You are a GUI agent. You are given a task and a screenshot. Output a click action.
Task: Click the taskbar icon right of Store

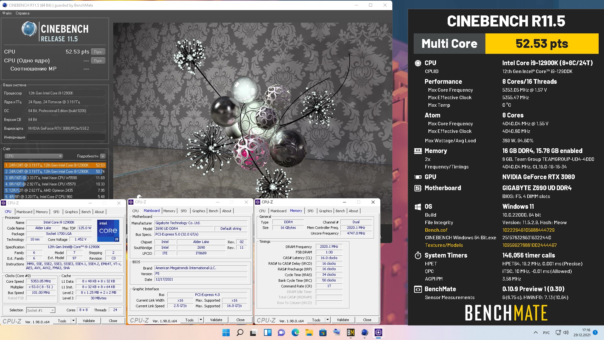[337, 332]
